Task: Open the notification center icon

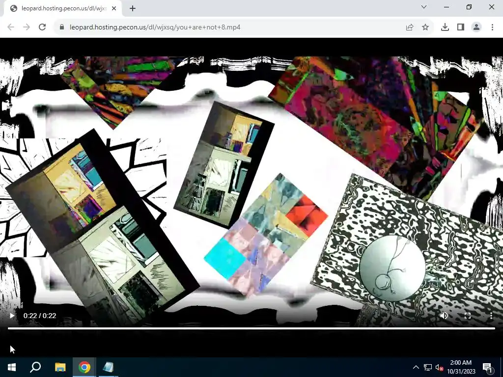Action: pyautogui.click(x=488, y=367)
